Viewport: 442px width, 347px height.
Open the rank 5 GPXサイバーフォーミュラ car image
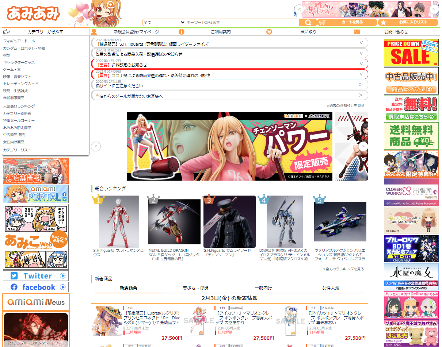click(340, 222)
